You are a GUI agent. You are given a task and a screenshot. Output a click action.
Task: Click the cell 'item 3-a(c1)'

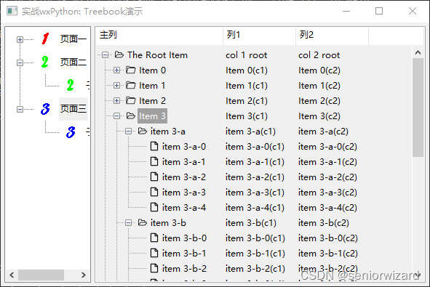tap(250, 132)
